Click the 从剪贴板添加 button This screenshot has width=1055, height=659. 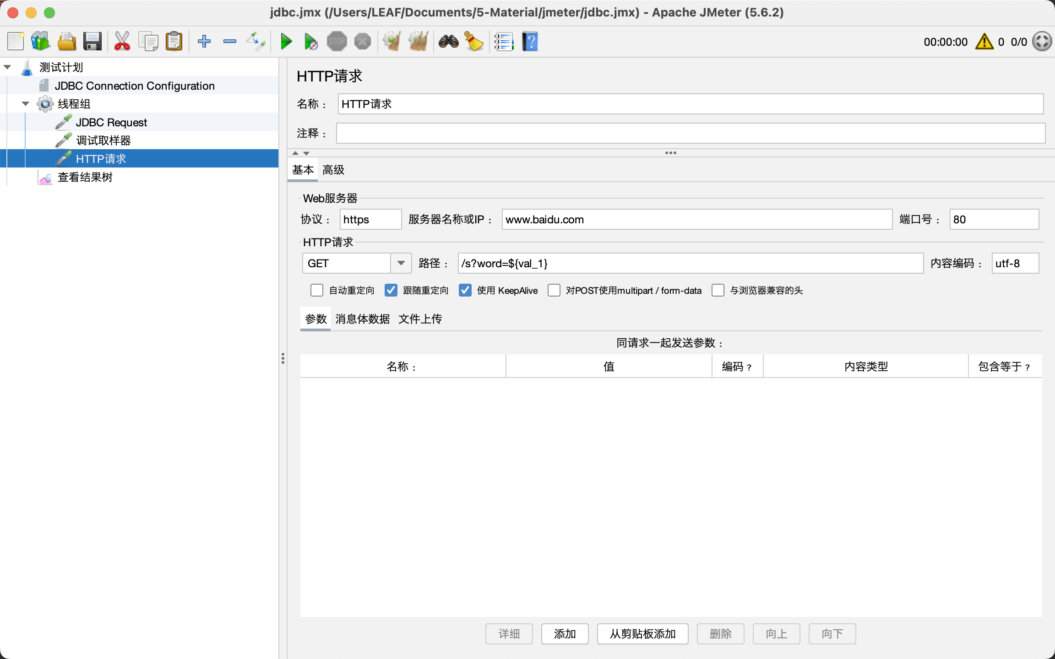(642, 634)
